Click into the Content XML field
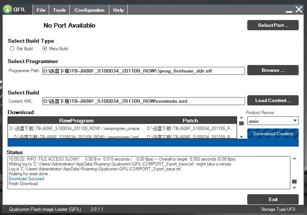Screen dimensions: 307x215 (144, 101)
